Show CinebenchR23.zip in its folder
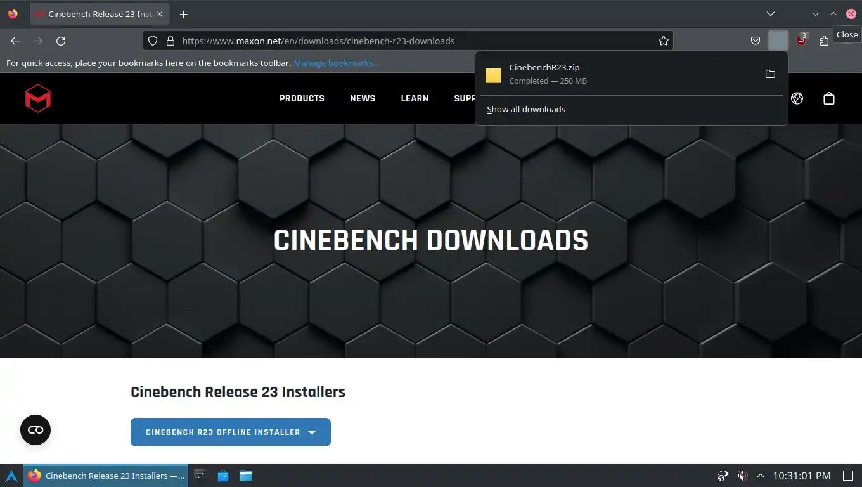This screenshot has width=862, height=487. point(770,74)
